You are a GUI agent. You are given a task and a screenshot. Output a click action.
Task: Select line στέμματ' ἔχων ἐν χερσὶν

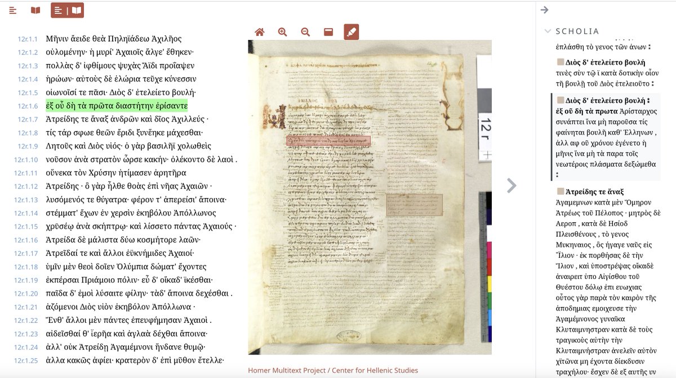pos(131,213)
